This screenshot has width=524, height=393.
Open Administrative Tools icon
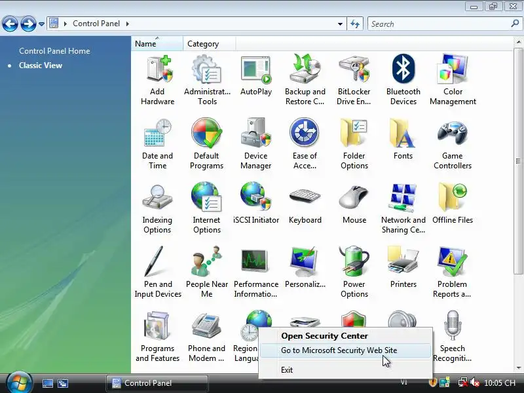click(x=207, y=80)
